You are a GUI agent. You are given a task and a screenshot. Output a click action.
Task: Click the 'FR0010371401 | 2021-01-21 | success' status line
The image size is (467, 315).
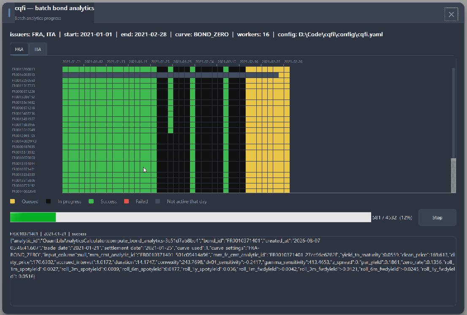pos(48,234)
